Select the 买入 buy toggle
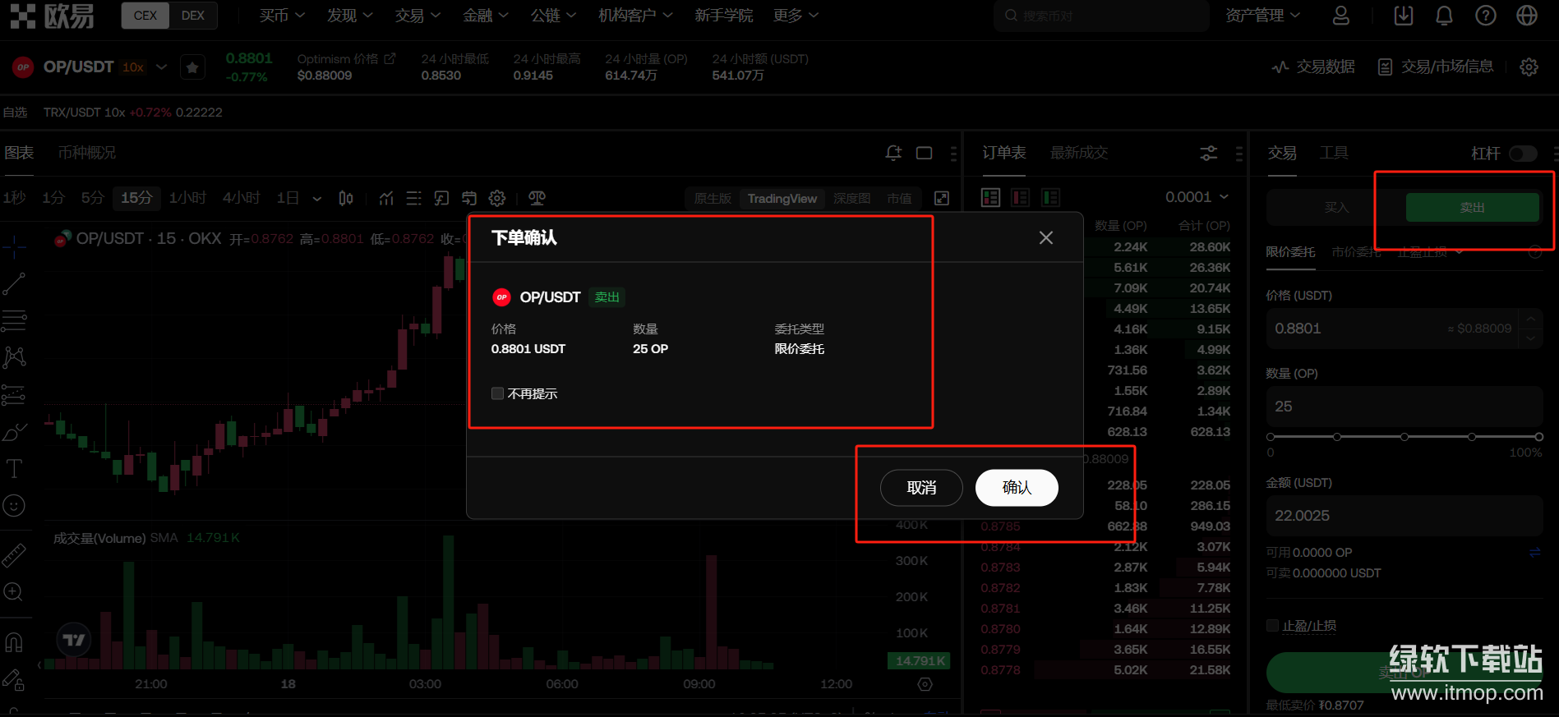 [1336, 208]
